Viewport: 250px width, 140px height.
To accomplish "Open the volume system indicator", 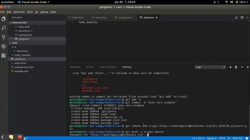I will pos(232,2).
